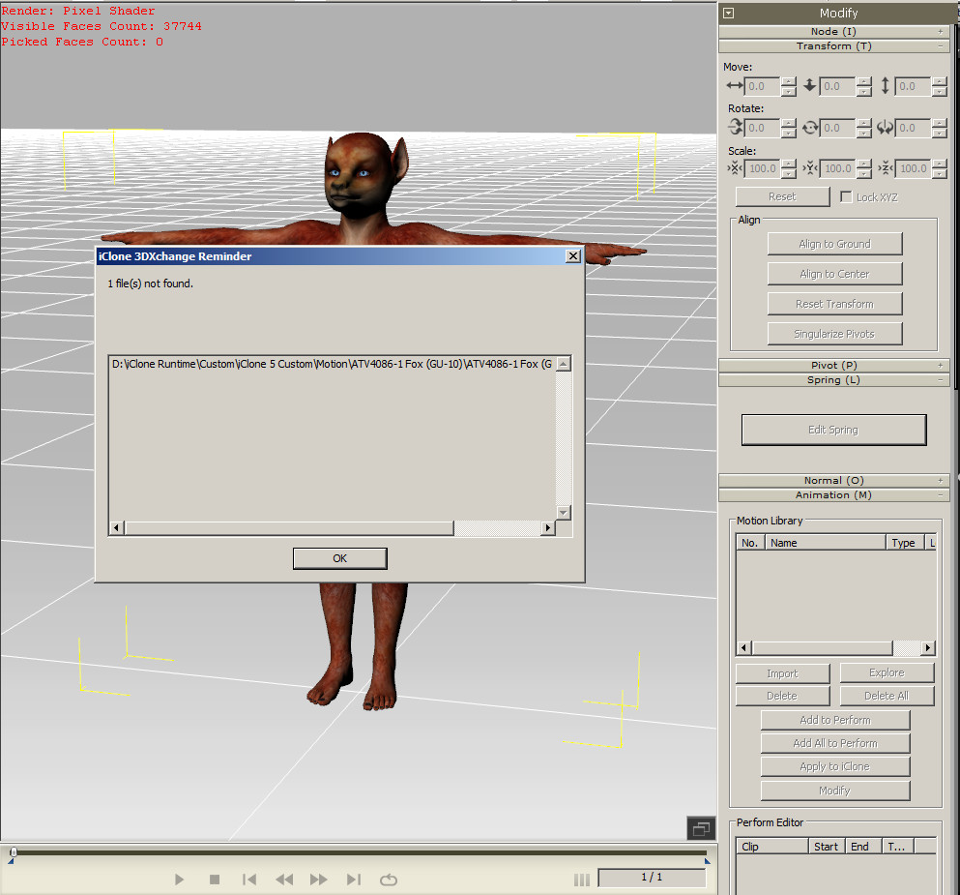This screenshot has width=960, height=895.
Task: Click Add to Perform button
Action: tap(835, 720)
